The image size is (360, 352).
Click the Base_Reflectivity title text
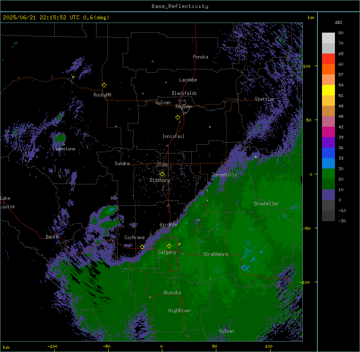point(180,6)
